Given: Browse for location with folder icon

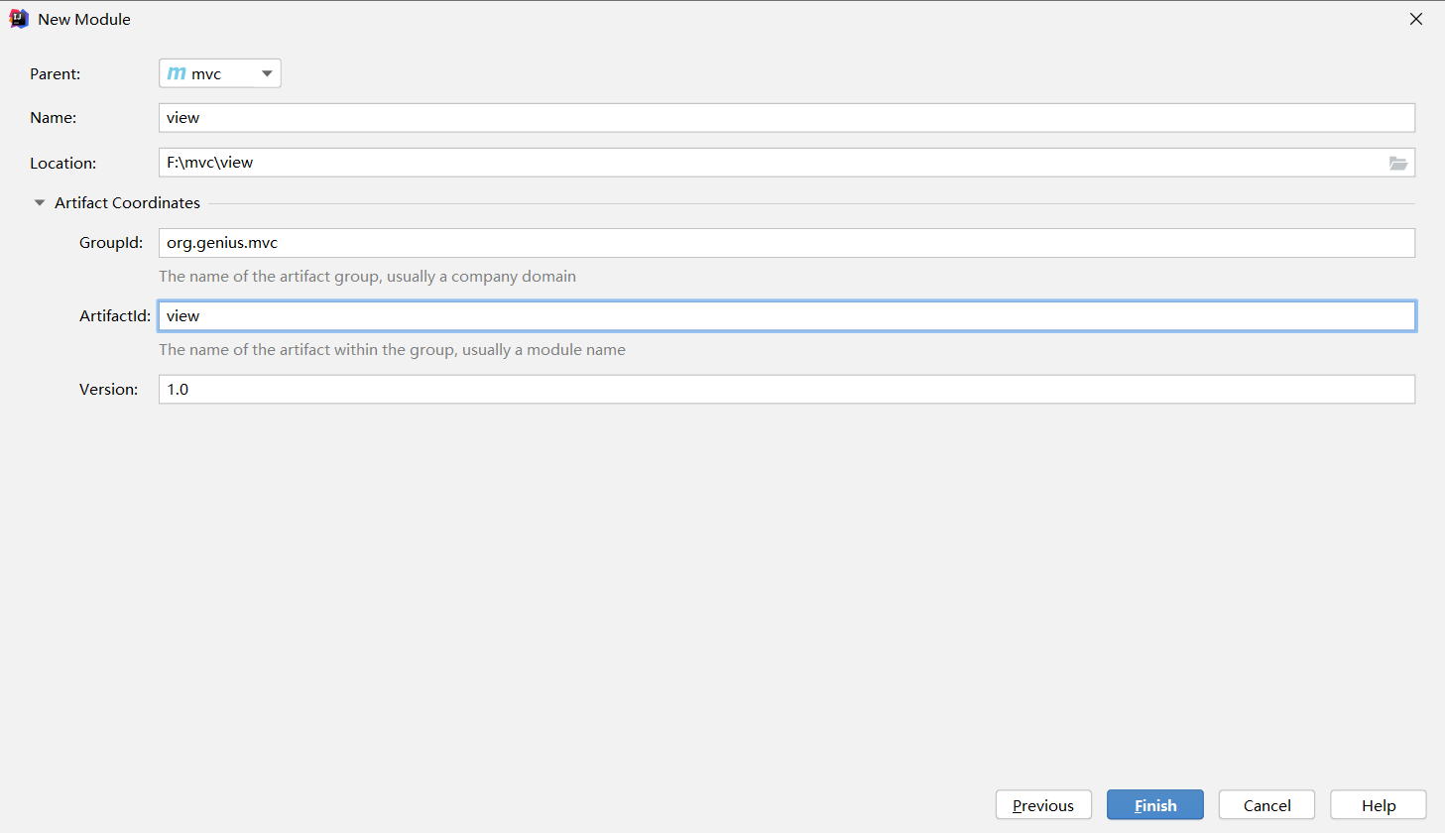Looking at the screenshot, I should pyautogui.click(x=1398, y=163).
